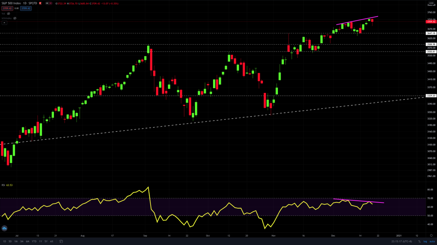Screen dimensions: 437x245
Task: Select the magenta trendline on the RSI pane
Action: click(x=359, y=201)
